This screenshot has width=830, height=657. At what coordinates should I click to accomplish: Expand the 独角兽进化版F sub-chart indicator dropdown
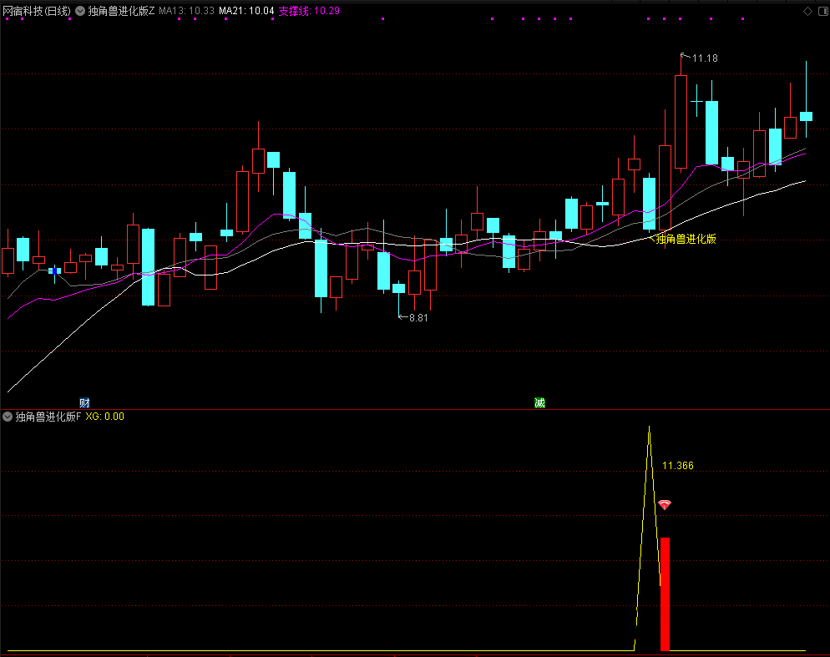(x=8, y=416)
